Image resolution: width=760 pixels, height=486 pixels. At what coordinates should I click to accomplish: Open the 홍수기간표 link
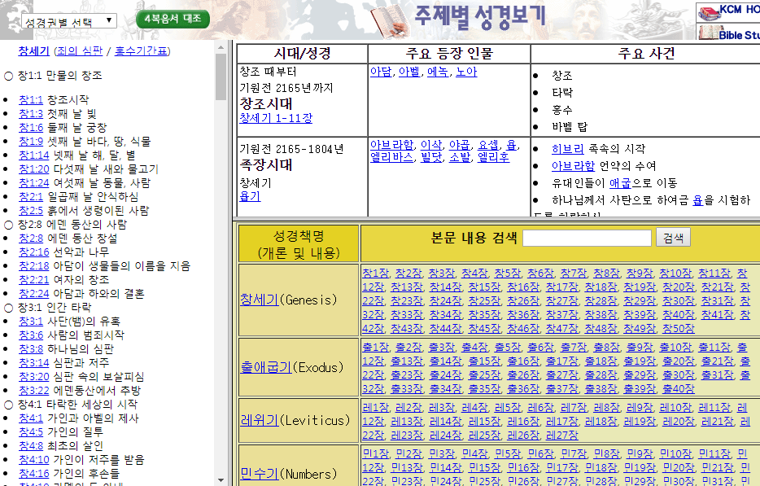(142, 50)
